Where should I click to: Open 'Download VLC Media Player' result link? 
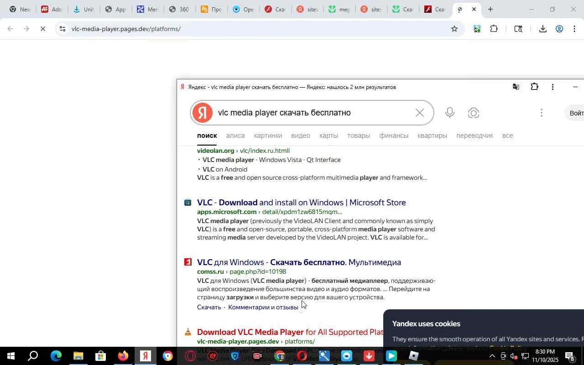(290, 332)
